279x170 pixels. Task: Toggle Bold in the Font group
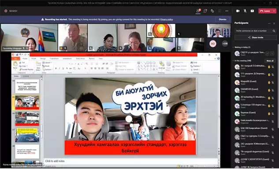[x=56, y=69]
